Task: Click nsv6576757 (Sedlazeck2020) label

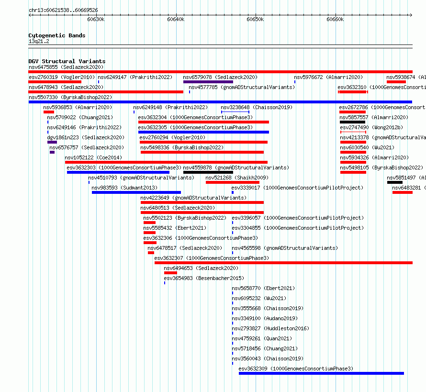Action: click(87, 147)
